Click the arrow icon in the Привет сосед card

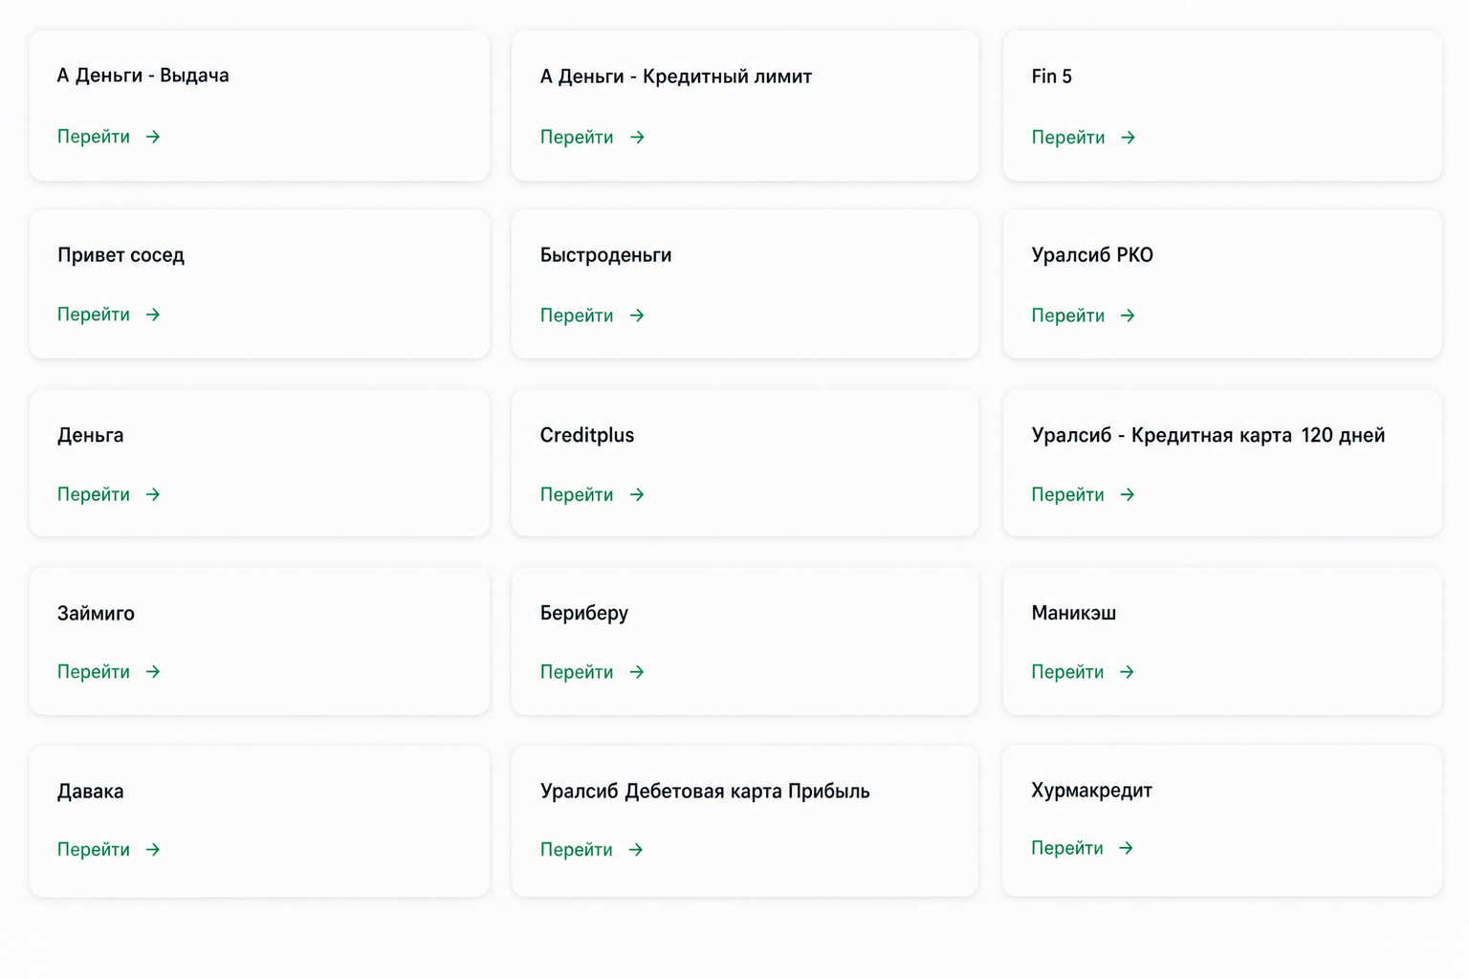coord(153,315)
